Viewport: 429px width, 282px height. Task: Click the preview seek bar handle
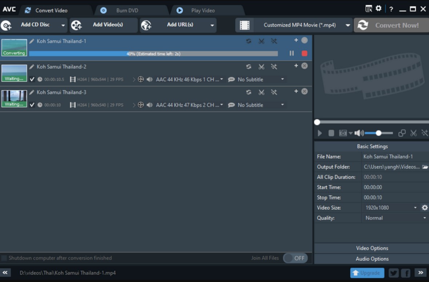point(317,122)
